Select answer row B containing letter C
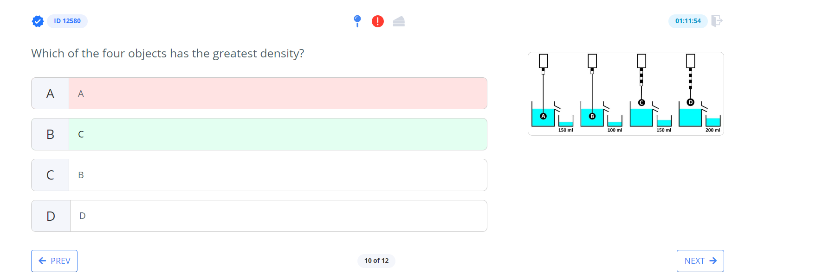 pos(259,134)
